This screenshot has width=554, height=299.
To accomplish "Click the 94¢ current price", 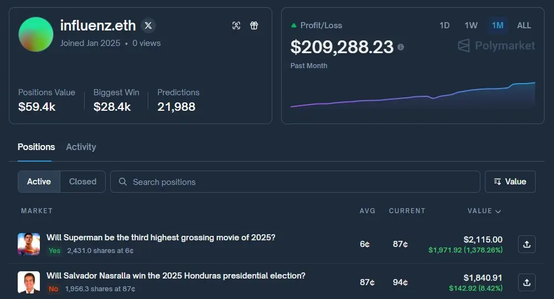I will coord(400,282).
